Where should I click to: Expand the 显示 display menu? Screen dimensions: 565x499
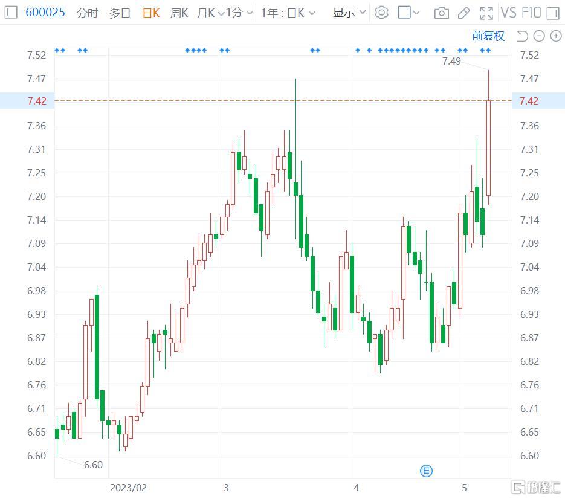349,13
